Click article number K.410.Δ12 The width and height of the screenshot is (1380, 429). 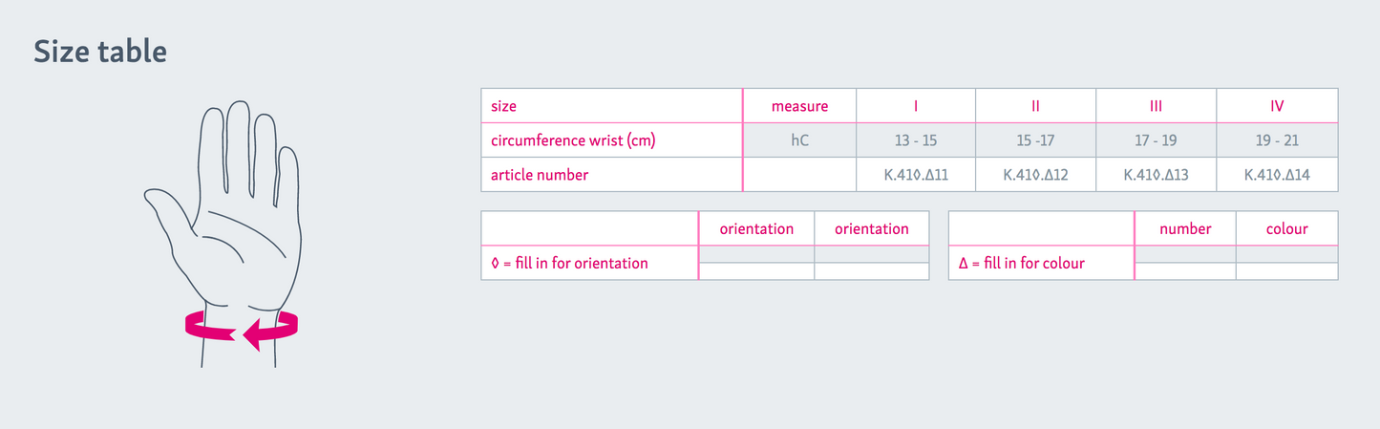click(x=1035, y=175)
